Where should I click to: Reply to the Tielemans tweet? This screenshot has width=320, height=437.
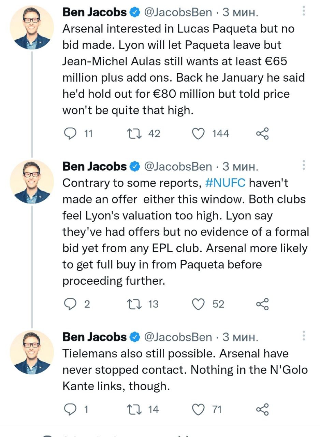70,409
